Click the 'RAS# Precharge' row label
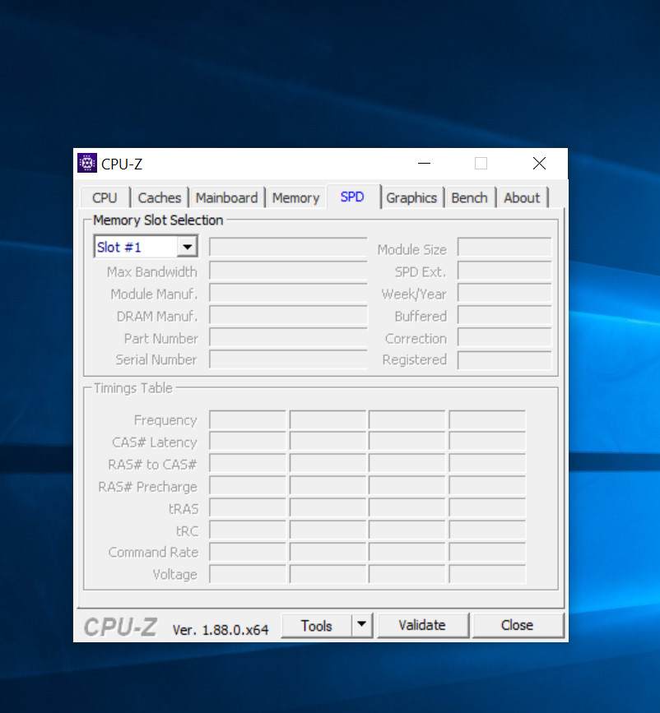The height and width of the screenshot is (713, 660). (x=148, y=487)
